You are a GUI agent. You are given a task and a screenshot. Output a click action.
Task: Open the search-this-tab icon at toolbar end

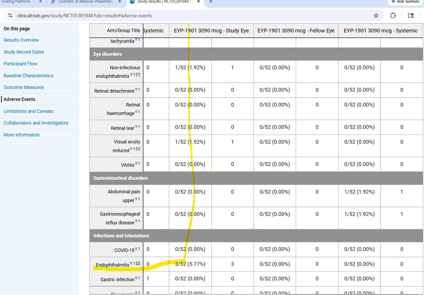[411, 16]
